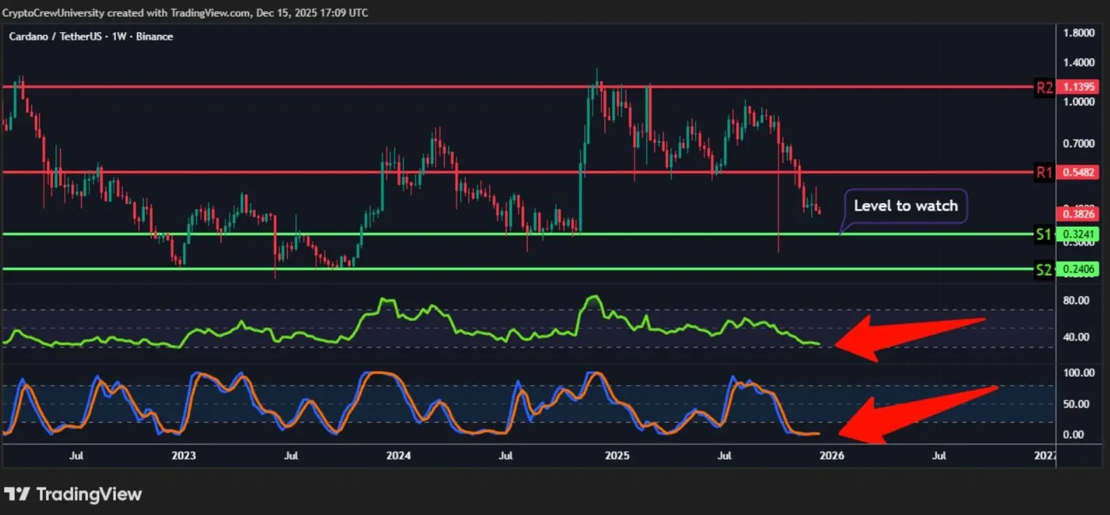Click the 0.5482 red price tag
The height and width of the screenshot is (515, 1110).
(x=1078, y=172)
